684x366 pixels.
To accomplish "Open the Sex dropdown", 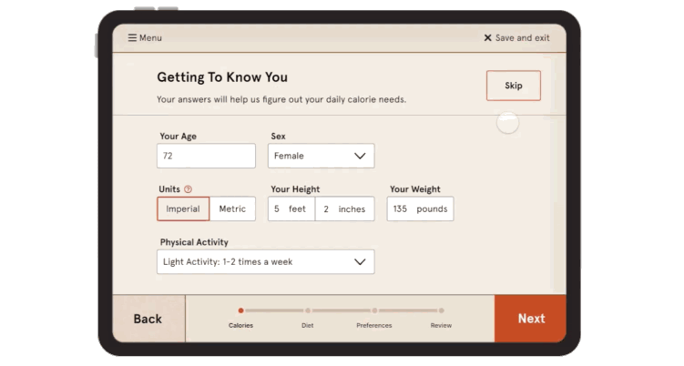I will [322, 156].
